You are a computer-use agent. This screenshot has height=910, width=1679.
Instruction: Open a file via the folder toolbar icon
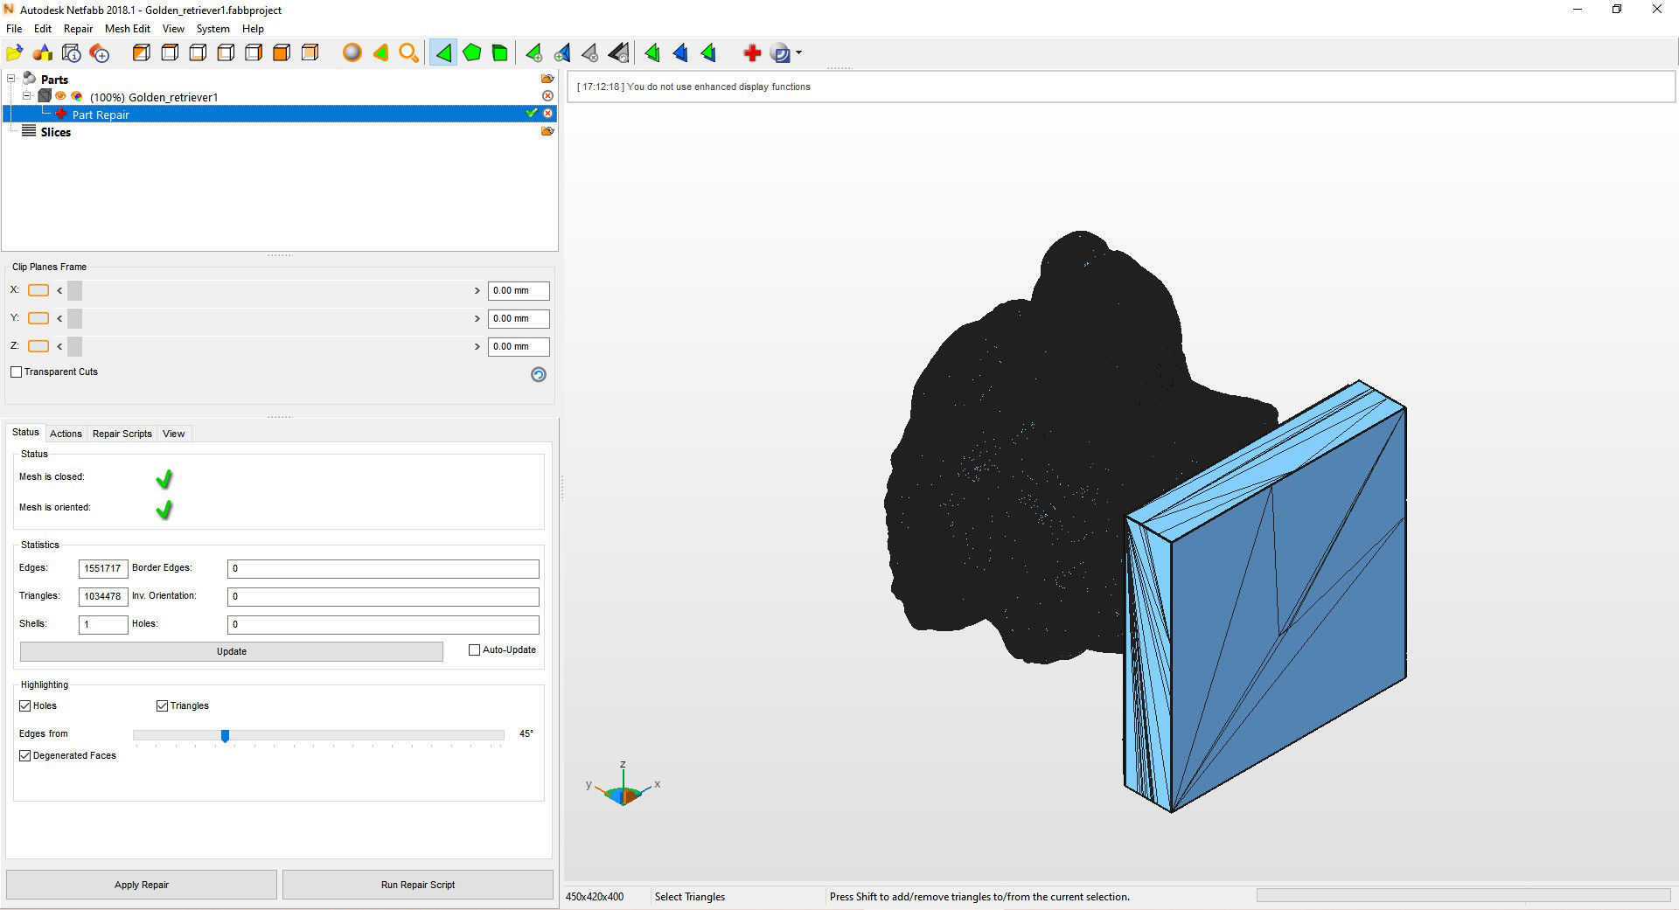[14, 53]
